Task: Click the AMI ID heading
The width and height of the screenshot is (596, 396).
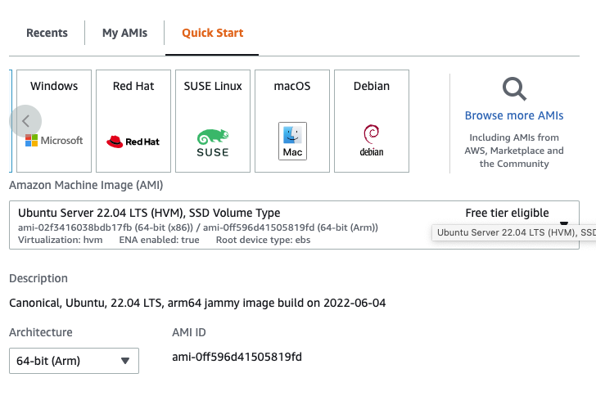Action: click(189, 332)
